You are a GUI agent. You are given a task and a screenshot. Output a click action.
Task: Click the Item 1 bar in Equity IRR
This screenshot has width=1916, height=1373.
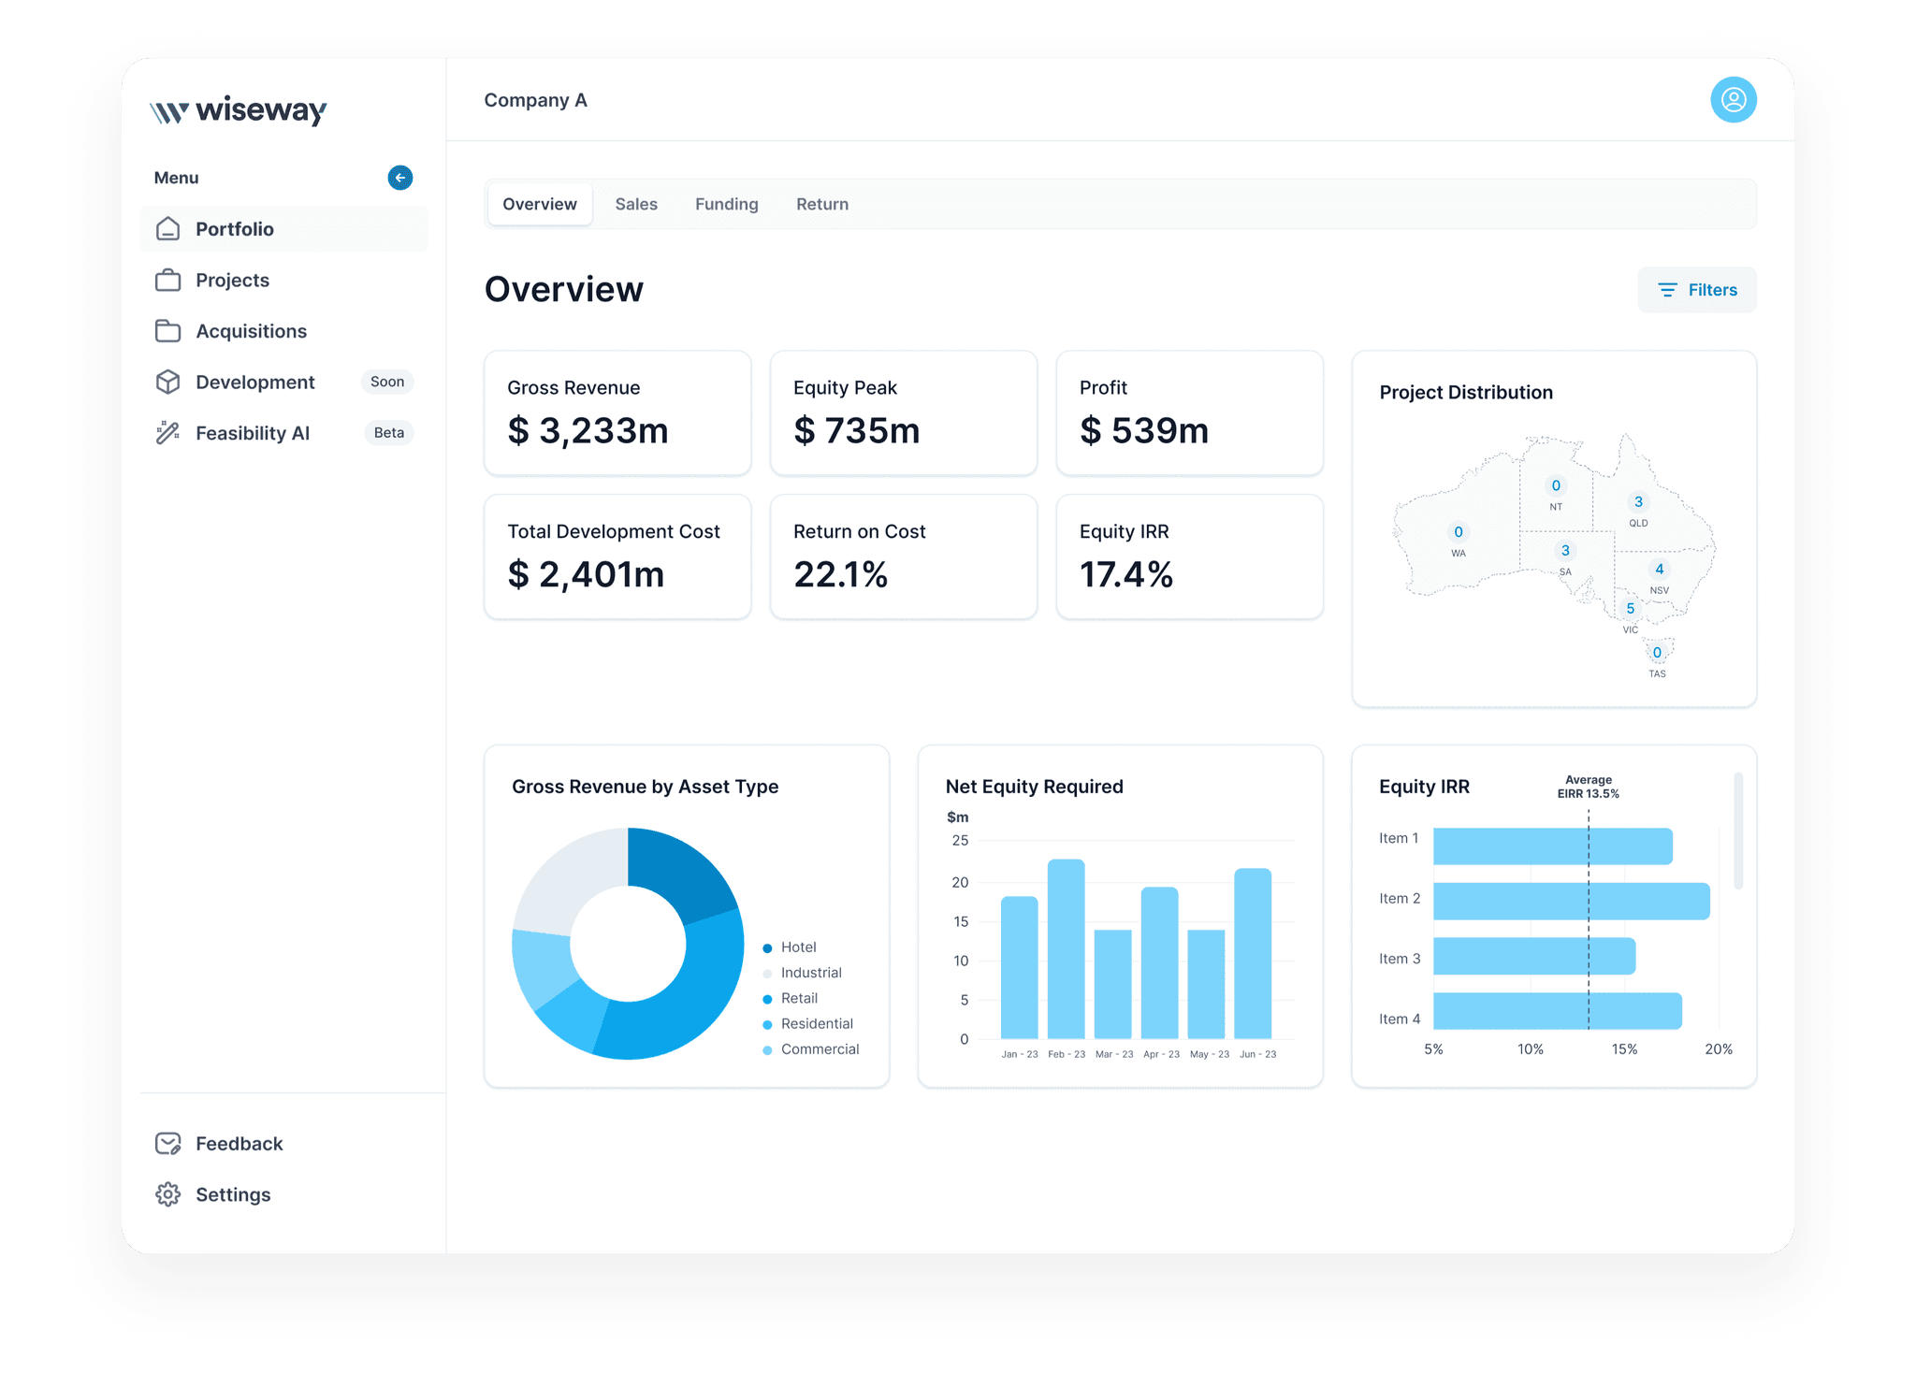tap(1553, 846)
